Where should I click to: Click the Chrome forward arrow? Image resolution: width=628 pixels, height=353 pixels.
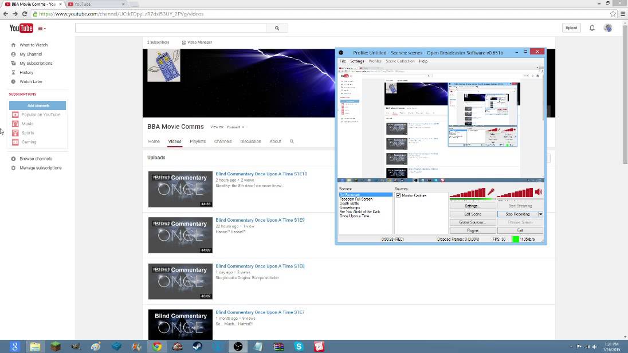pos(15,14)
